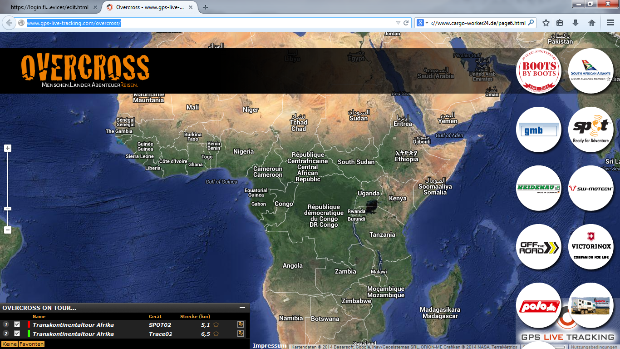Click the sleep (Zz) icon for Trace02
The width and height of the screenshot is (620, 349).
[x=241, y=334]
